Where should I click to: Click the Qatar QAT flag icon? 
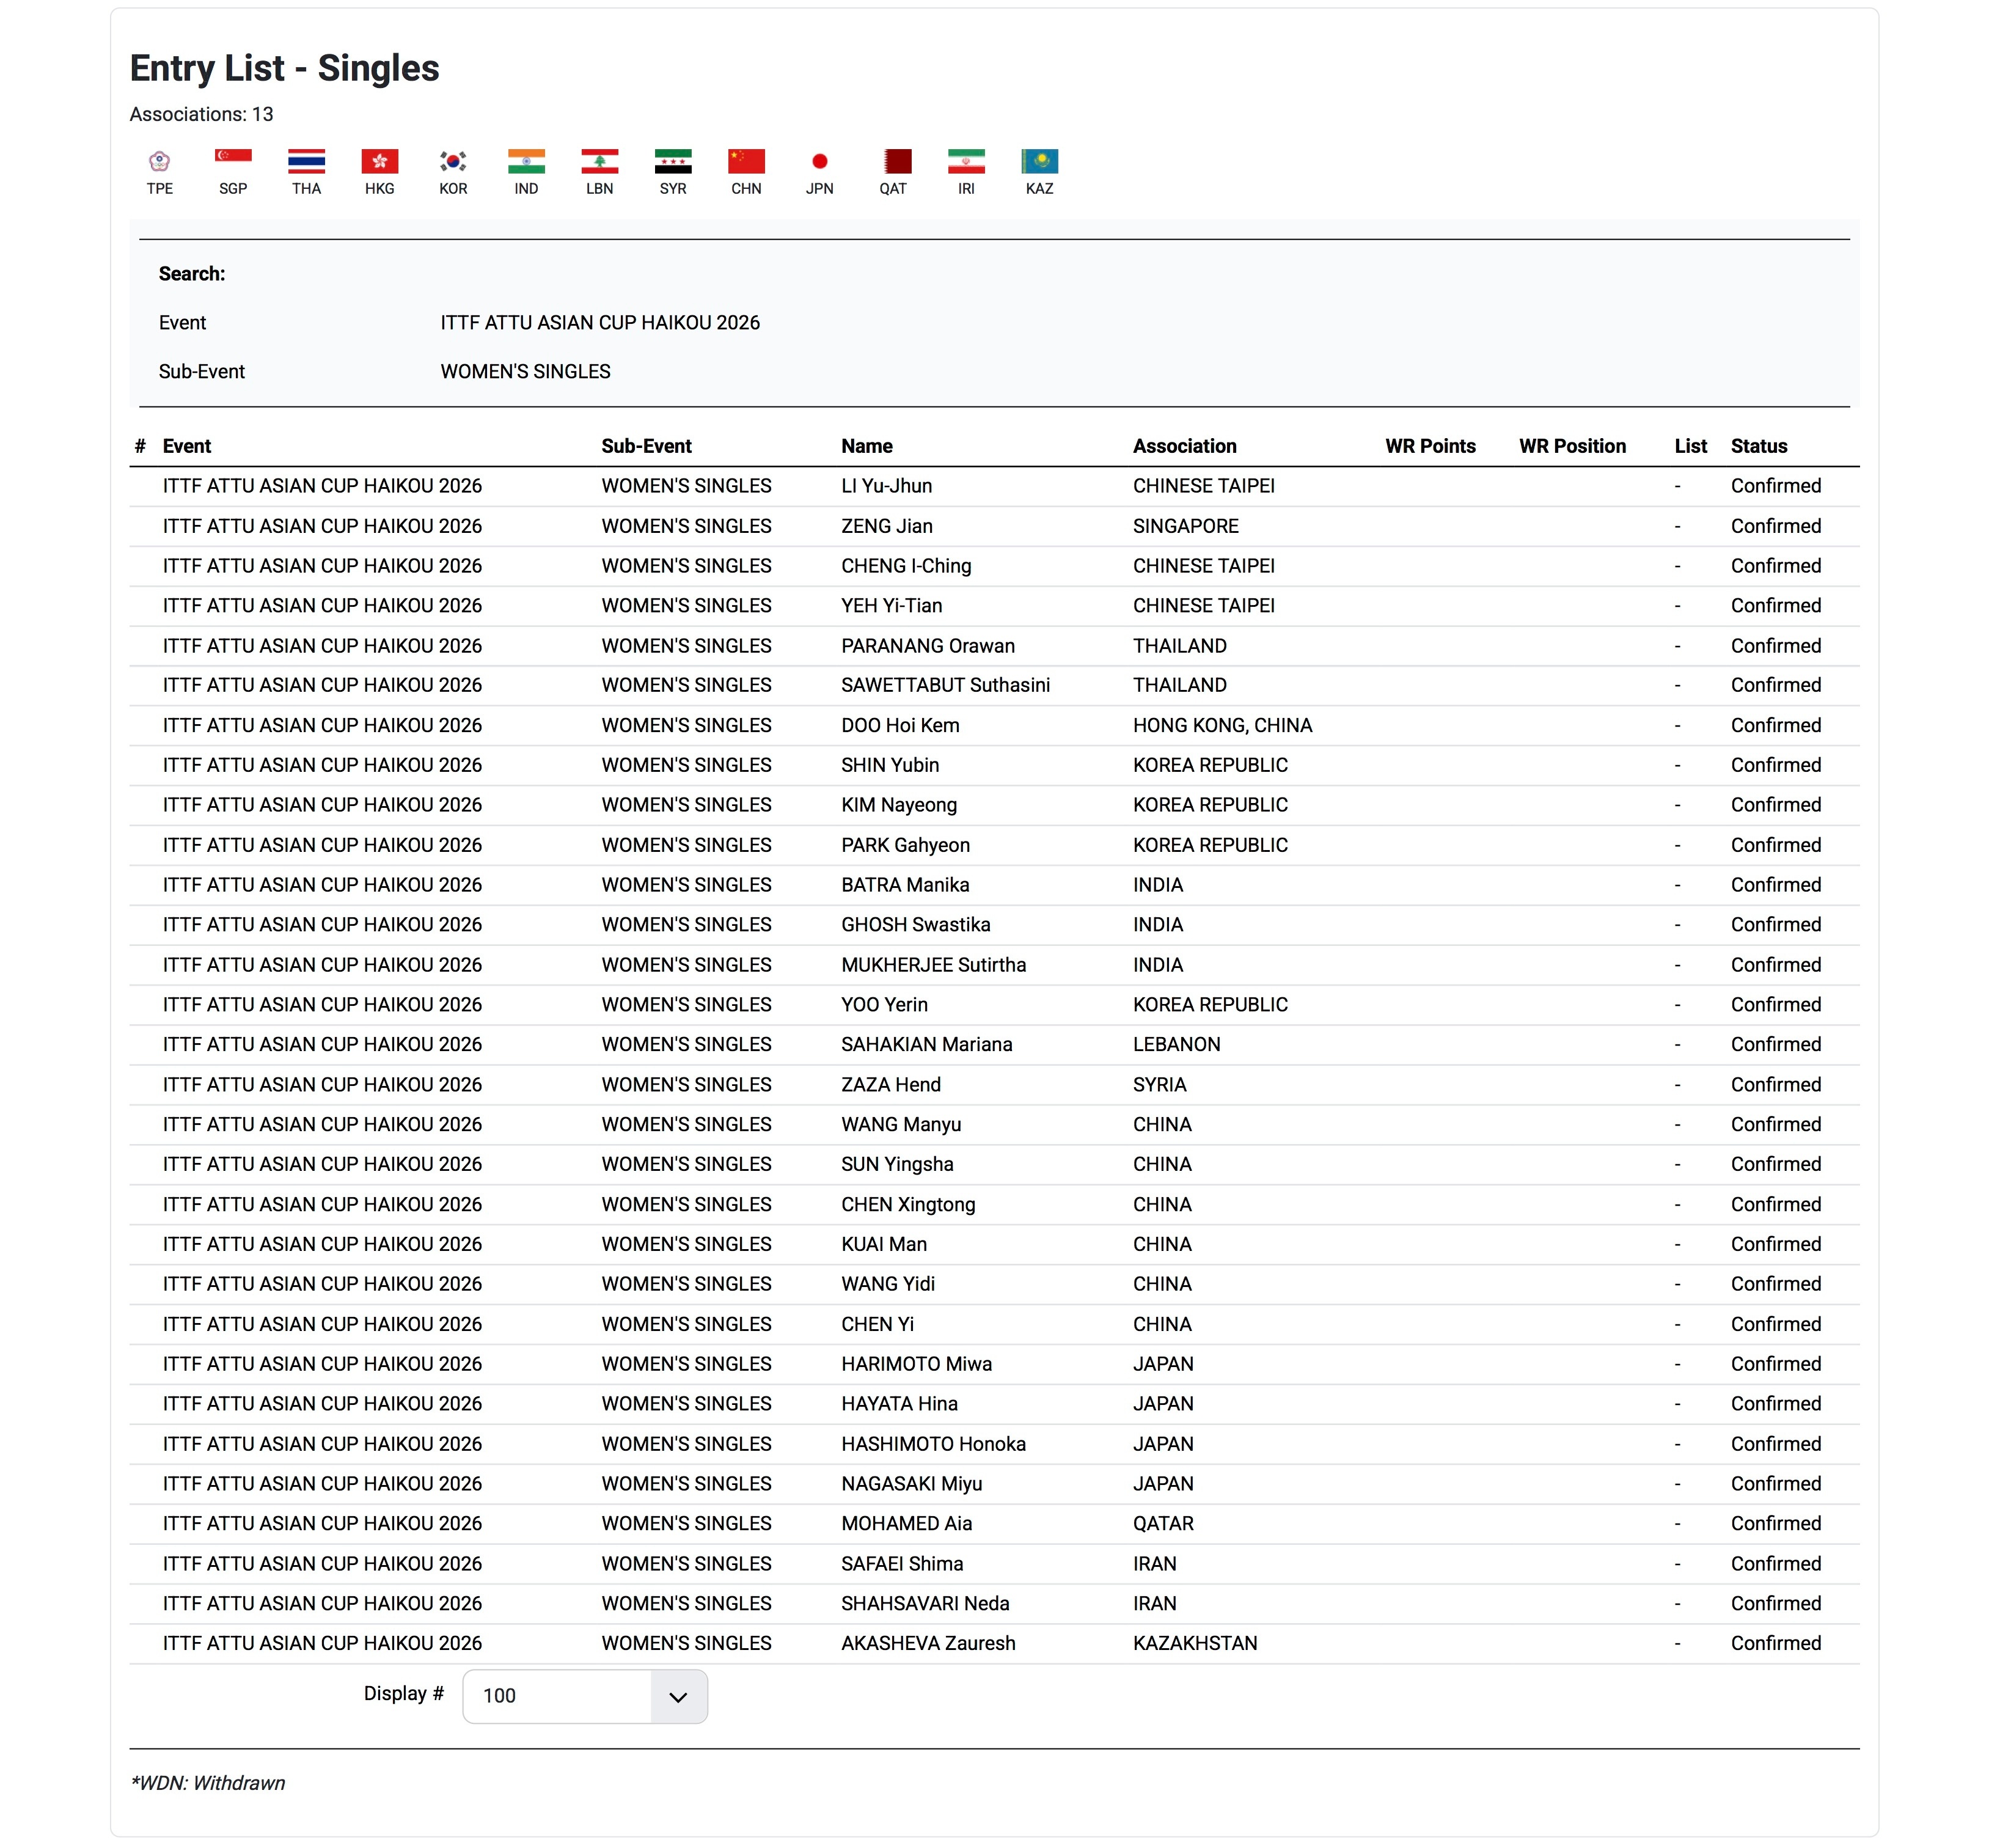click(893, 161)
